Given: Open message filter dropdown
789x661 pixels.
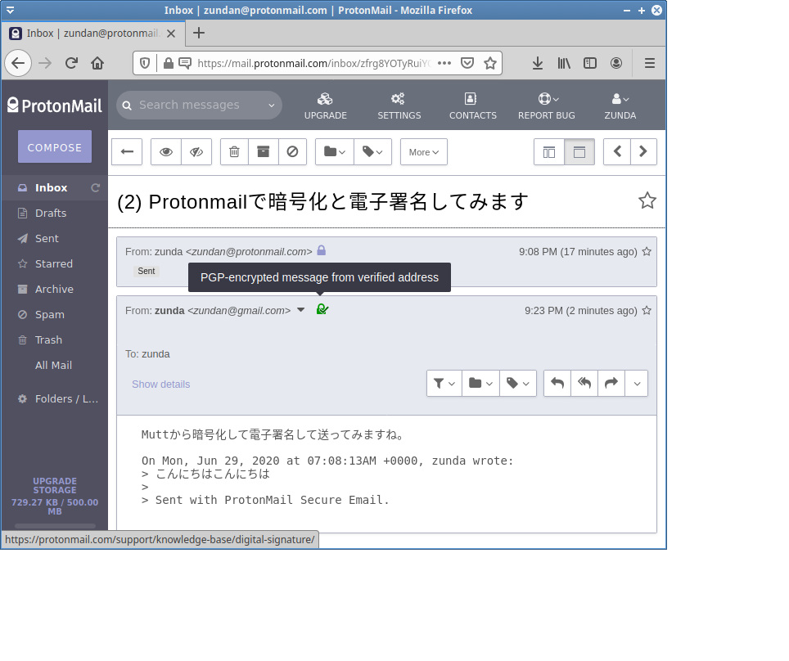Looking at the screenshot, I should 444,384.
